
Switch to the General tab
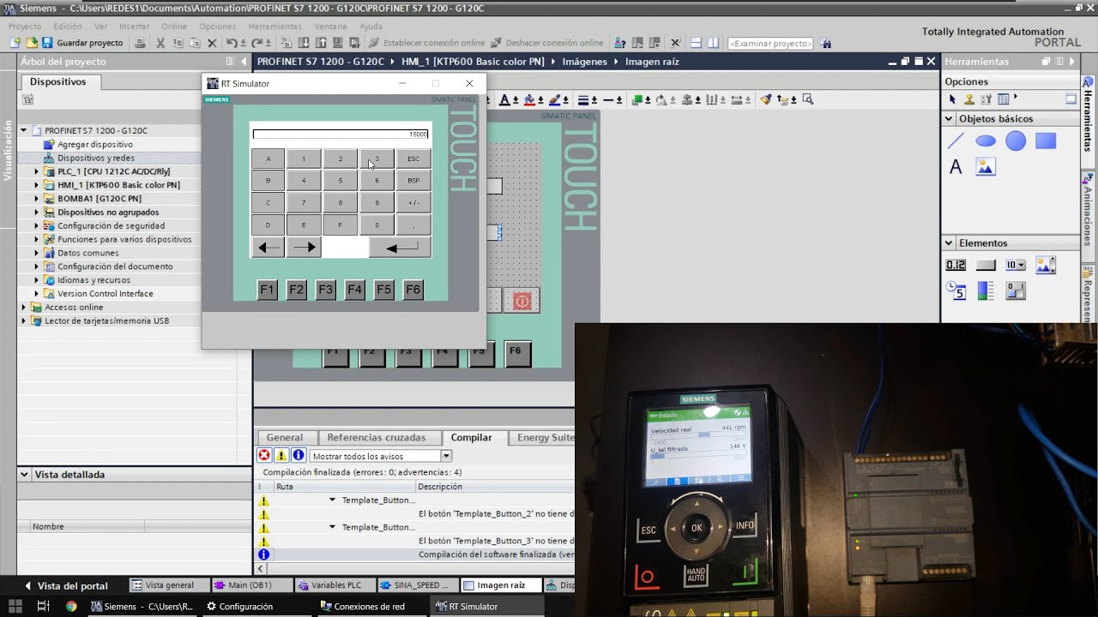pos(285,437)
